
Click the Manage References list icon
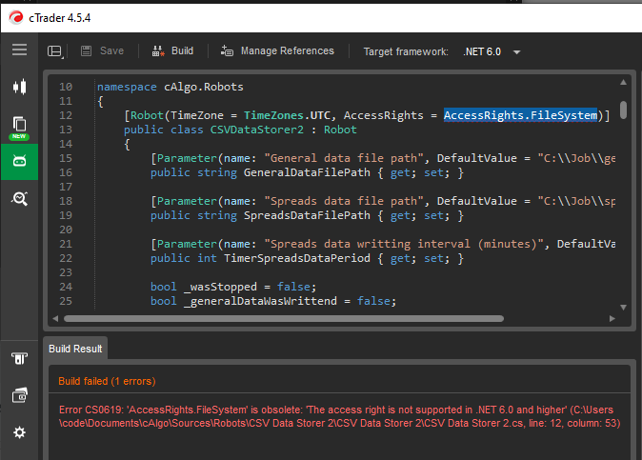(227, 50)
